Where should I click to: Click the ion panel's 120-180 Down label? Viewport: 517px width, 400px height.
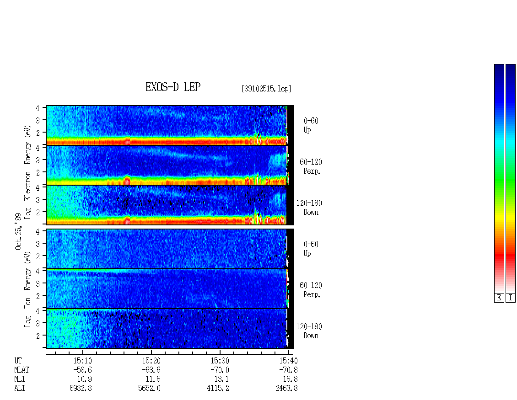[309, 331]
